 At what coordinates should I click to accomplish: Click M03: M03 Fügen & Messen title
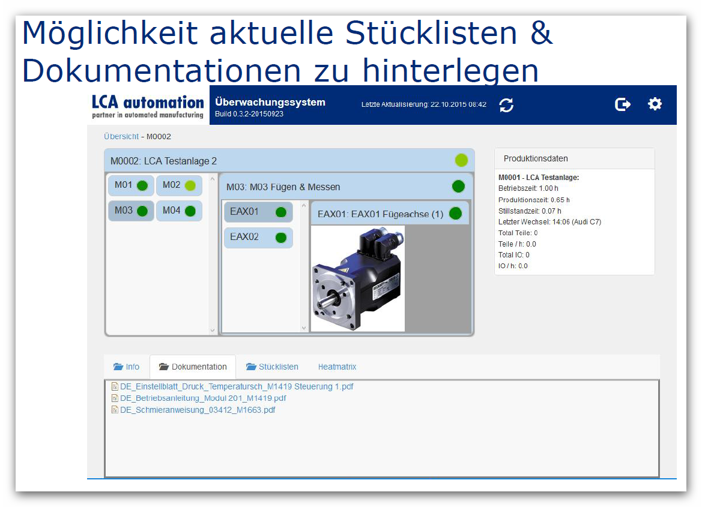(283, 187)
